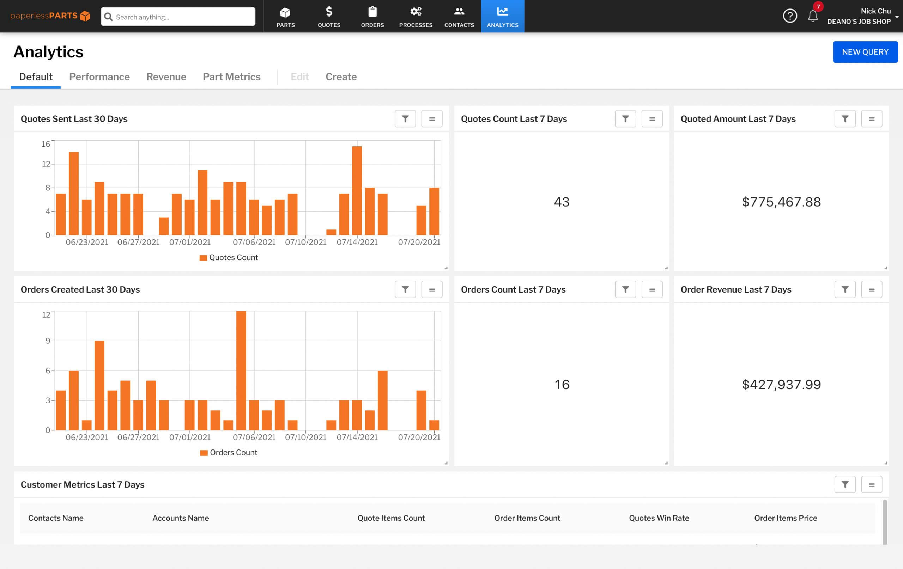This screenshot has height=569, width=903.
Task: Click filter icon on Orders Created chart
Action: [405, 289]
